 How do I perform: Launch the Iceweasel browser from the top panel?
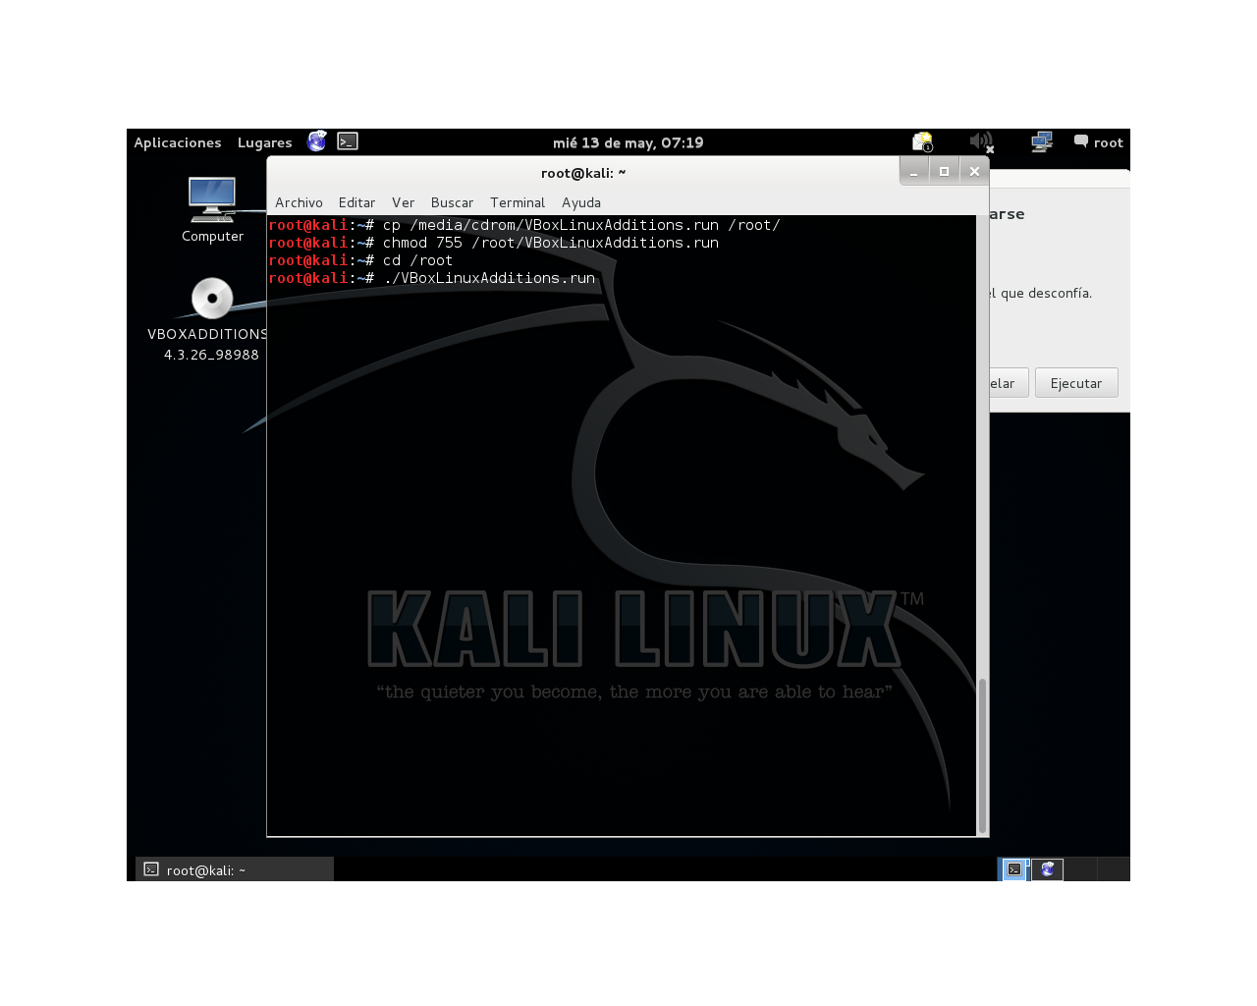click(316, 141)
